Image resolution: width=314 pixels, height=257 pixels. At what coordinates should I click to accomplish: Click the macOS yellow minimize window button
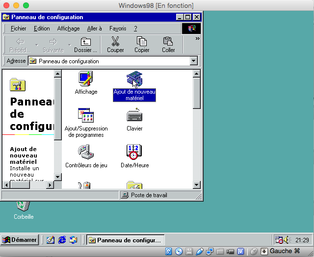tap(16, 5)
